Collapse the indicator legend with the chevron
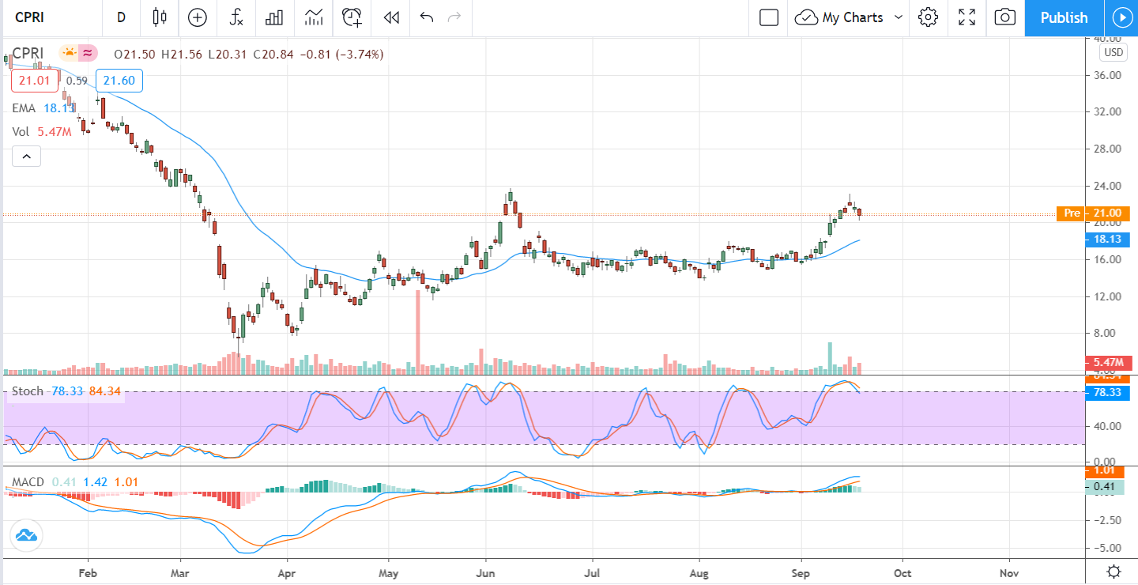This screenshot has width=1138, height=585. pos(26,157)
